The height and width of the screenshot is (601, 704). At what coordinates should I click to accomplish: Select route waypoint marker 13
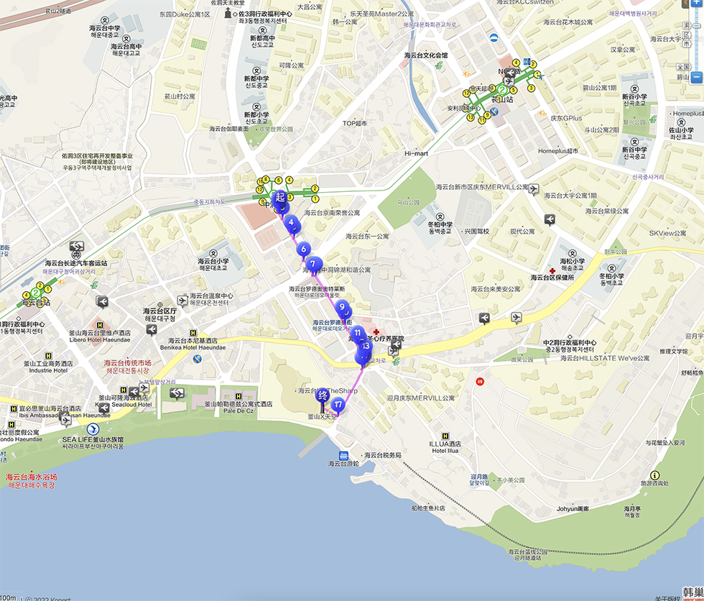(366, 346)
